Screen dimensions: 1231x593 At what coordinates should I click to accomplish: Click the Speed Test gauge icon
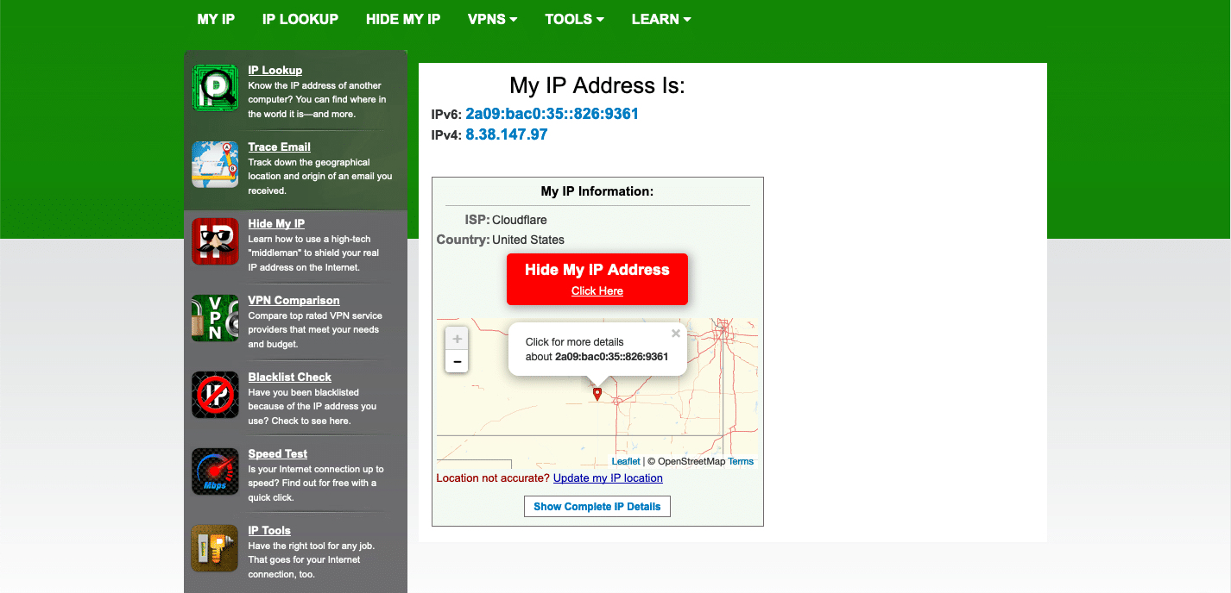click(215, 471)
